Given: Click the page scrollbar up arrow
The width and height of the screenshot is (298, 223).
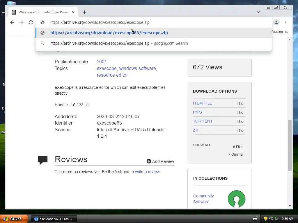Looking at the screenshot, I should tap(290, 40).
